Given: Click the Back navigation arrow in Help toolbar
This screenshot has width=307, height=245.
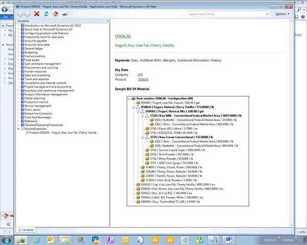Looking at the screenshot, I should (20, 14).
